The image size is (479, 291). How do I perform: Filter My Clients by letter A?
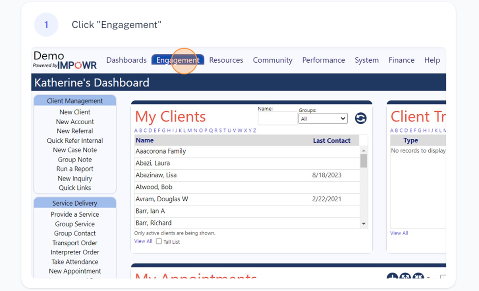coord(136,131)
